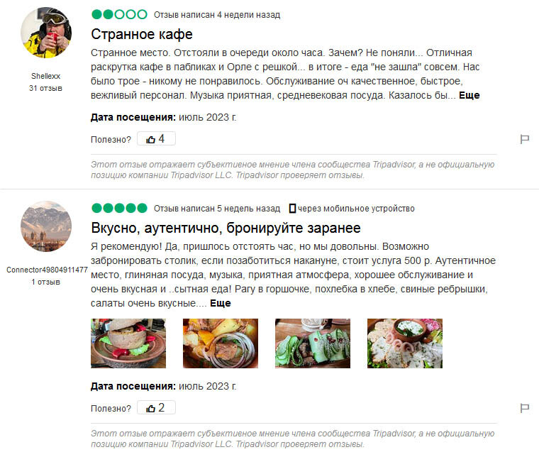Mark helpful with count 4 button
539x457 pixels.
click(157, 138)
